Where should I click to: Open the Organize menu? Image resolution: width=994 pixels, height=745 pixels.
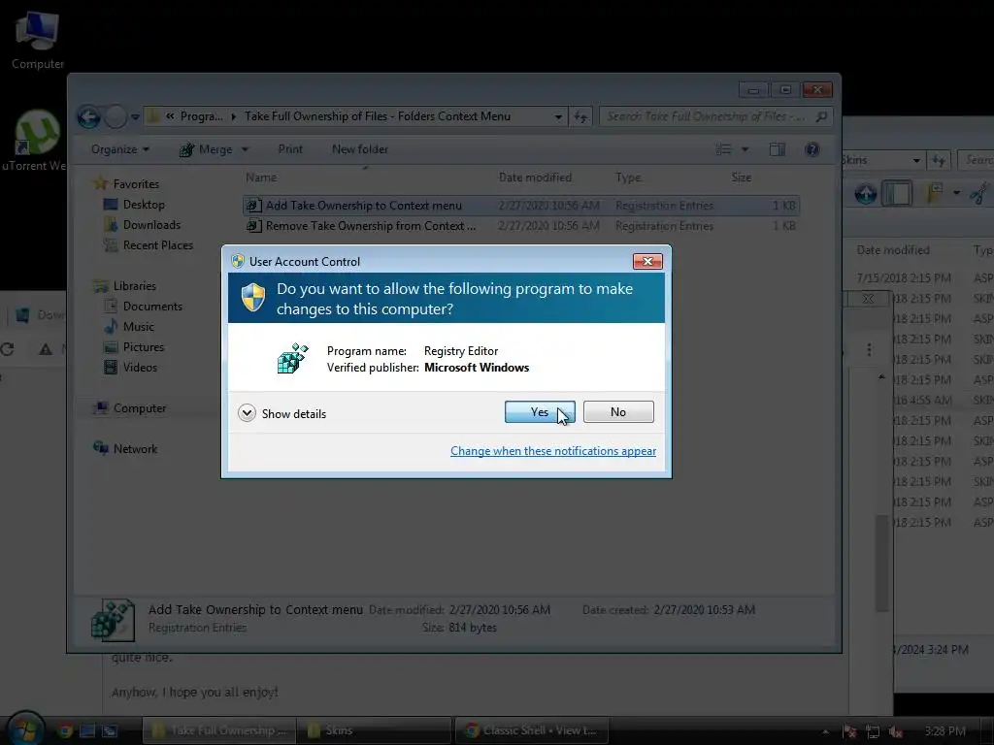click(x=119, y=149)
